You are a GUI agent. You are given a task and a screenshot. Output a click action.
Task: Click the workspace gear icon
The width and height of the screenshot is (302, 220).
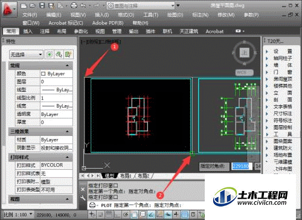click(111, 5)
